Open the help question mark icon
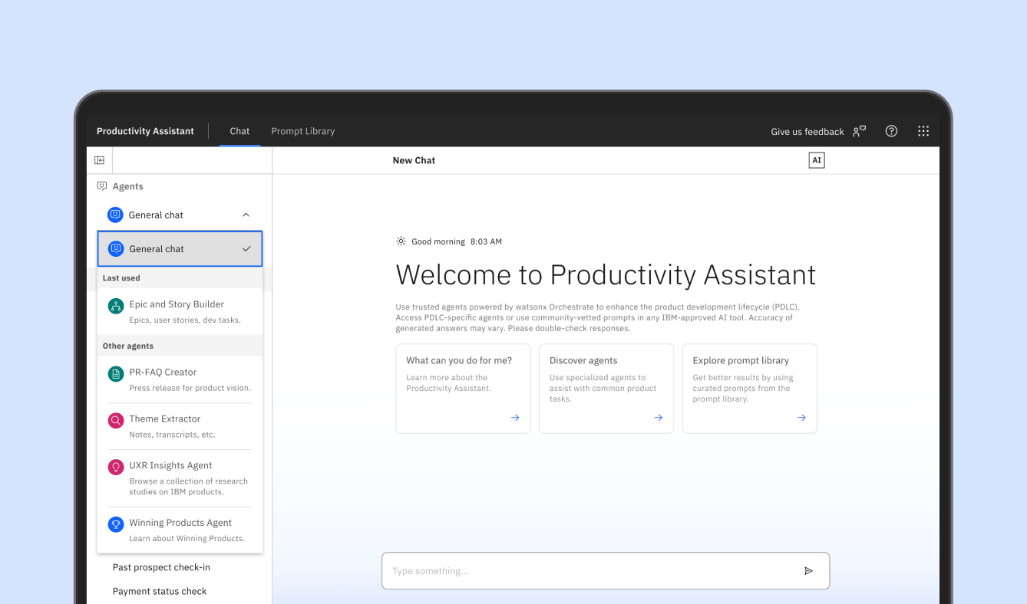This screenshot has height=604, width=1027. (891, 131)
